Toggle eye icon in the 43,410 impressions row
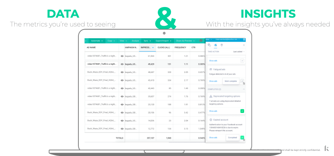The height and width of the screenshot is (156, 334). (x=122, y=80)
